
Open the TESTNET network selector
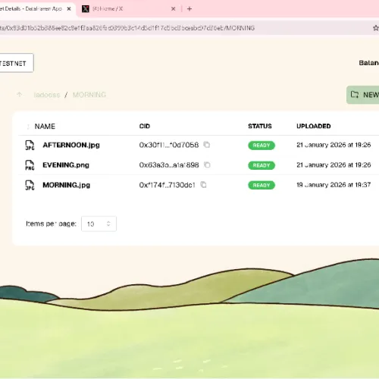15,63
